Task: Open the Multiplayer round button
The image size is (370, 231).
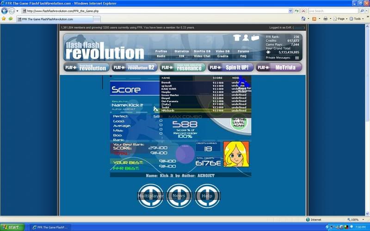Action: [x=150, y=195]
